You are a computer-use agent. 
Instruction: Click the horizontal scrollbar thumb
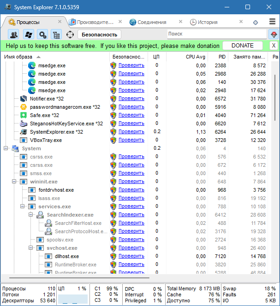coord(79,277)
